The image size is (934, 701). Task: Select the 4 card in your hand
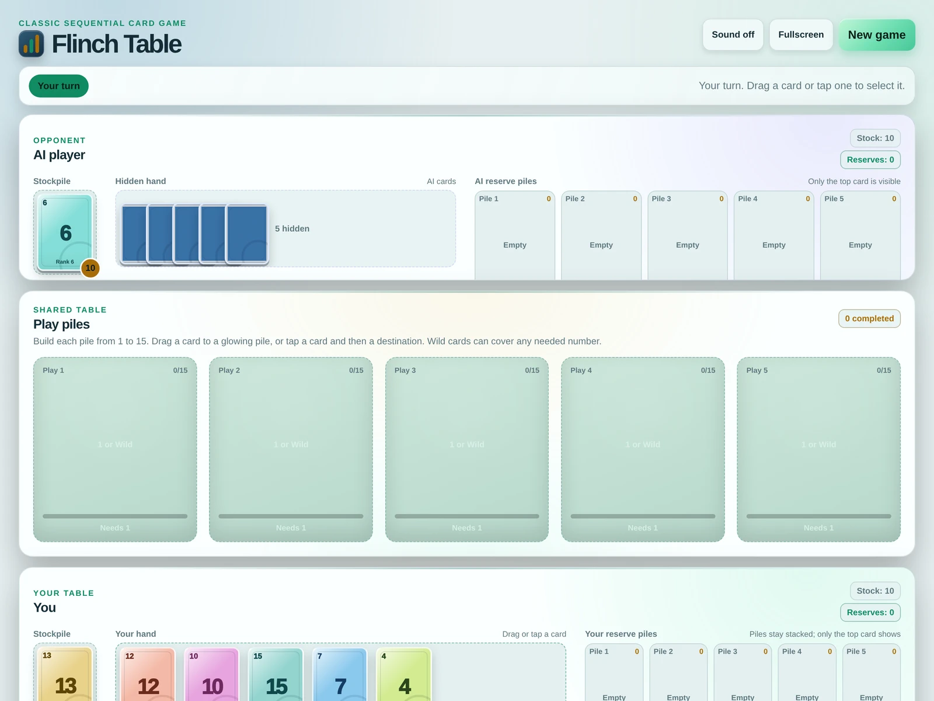click(x=405, y=675)
